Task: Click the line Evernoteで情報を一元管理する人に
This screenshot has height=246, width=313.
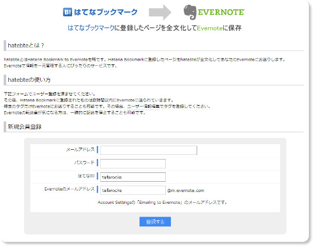Action: (60, 66)
